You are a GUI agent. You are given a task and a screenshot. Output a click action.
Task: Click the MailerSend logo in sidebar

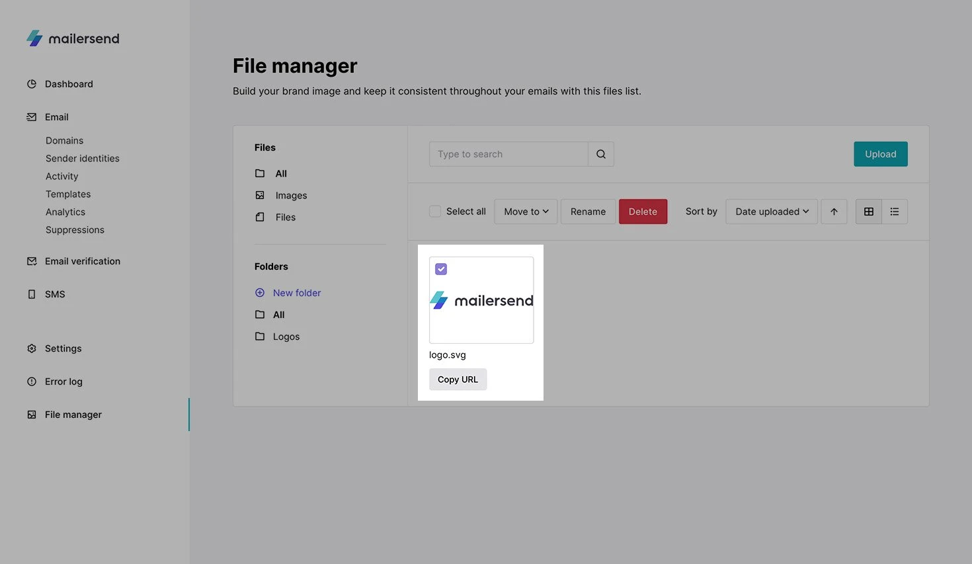pyautogui.click(x=73, y=38)
